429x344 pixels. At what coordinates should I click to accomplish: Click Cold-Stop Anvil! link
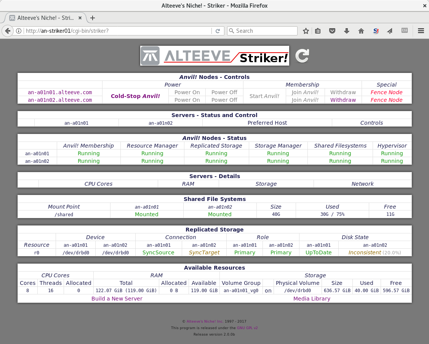135,96
